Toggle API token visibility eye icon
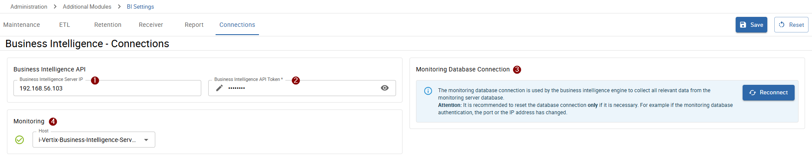The width and height of the screenshot is (812, 161). point(385,88)
